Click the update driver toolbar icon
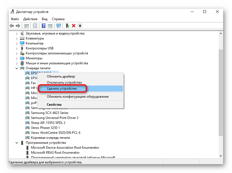 pos(68,26)
